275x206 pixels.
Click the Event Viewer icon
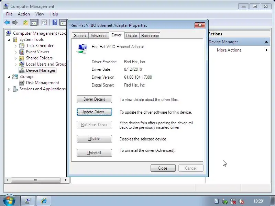(22, 52)
